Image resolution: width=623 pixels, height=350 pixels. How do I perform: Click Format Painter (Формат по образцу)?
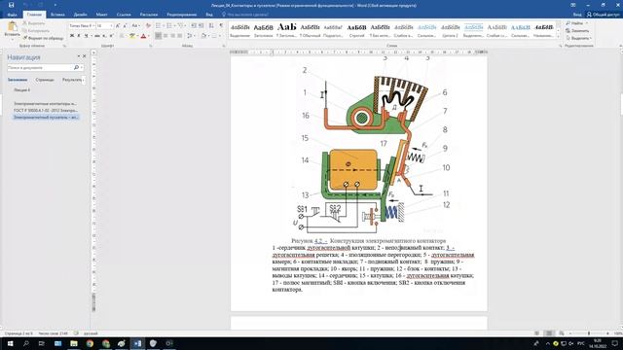click(x=43, y=38)
